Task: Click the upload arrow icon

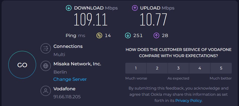Action: pyautogui.click(x=135, y=8)
